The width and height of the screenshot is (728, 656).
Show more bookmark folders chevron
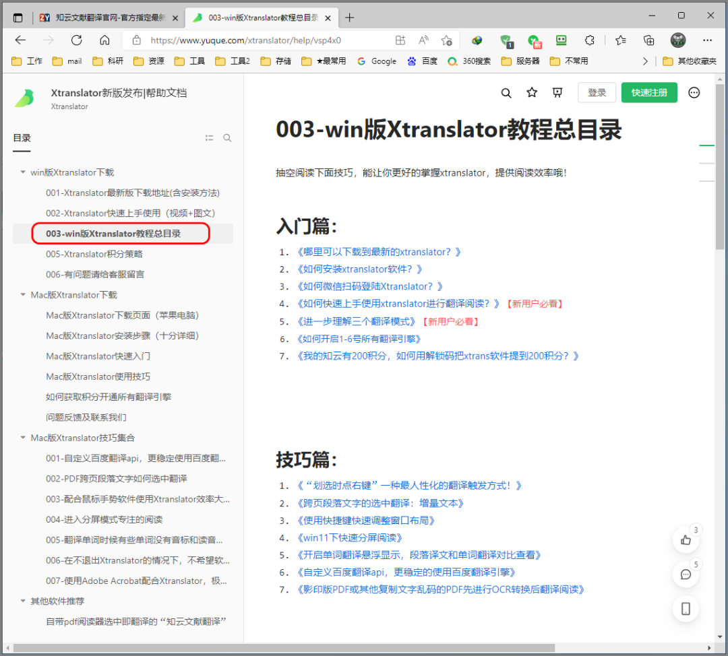[645, 61]
